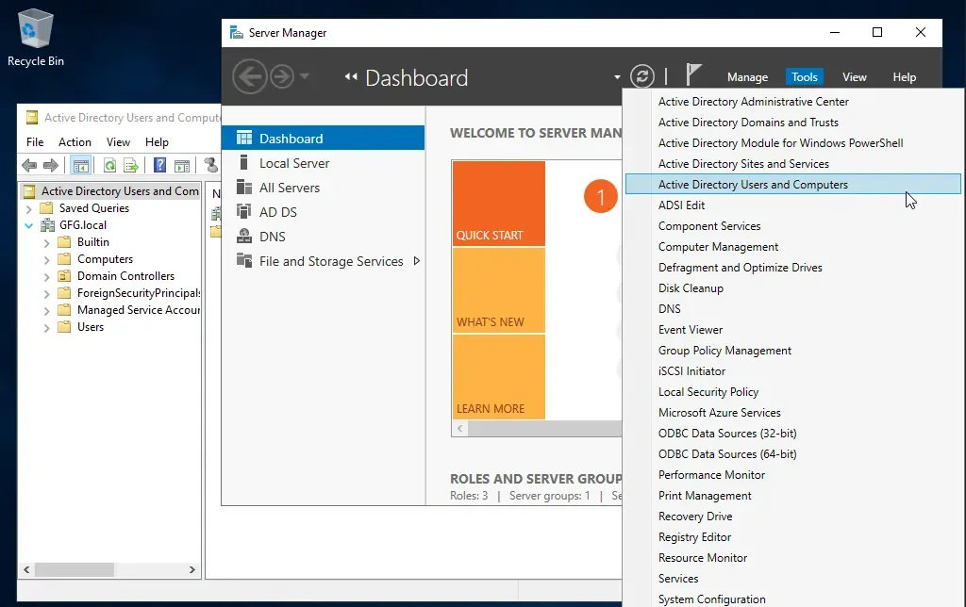This screenshot has height=607, width=966.
Task: Click the AD Users and Computers window icon
Action: [x=30, y=118]
